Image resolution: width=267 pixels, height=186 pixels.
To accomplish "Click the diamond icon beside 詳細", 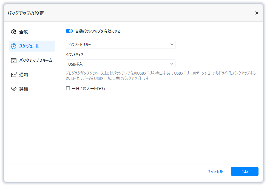I will pyautogui.click(x=14, y=89).
